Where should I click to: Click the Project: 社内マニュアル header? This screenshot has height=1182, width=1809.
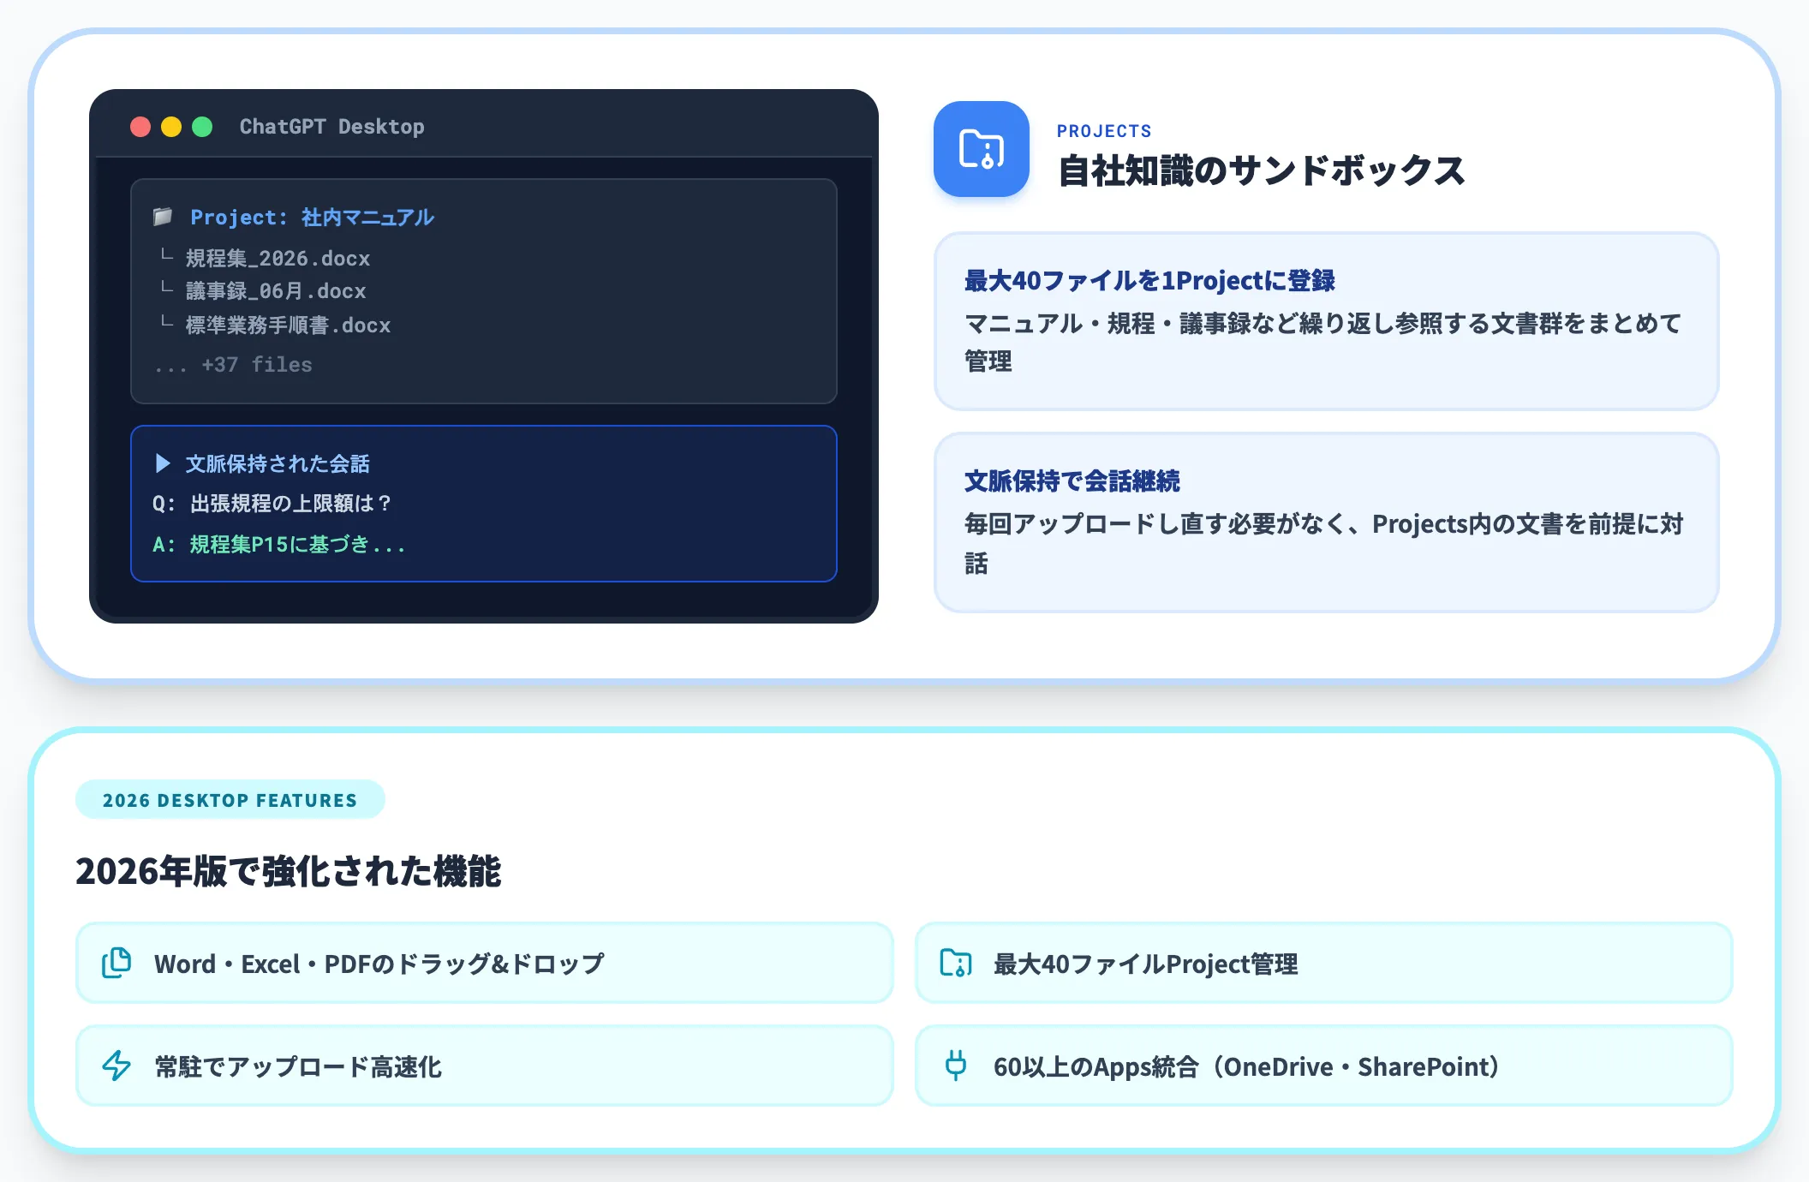pyautogui.click(x=312, y=217)
